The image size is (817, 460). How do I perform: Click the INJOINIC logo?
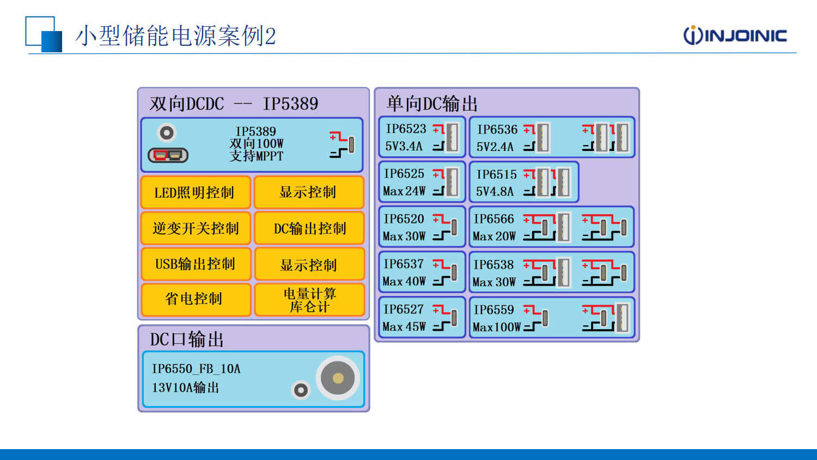[x=735, y=35]
